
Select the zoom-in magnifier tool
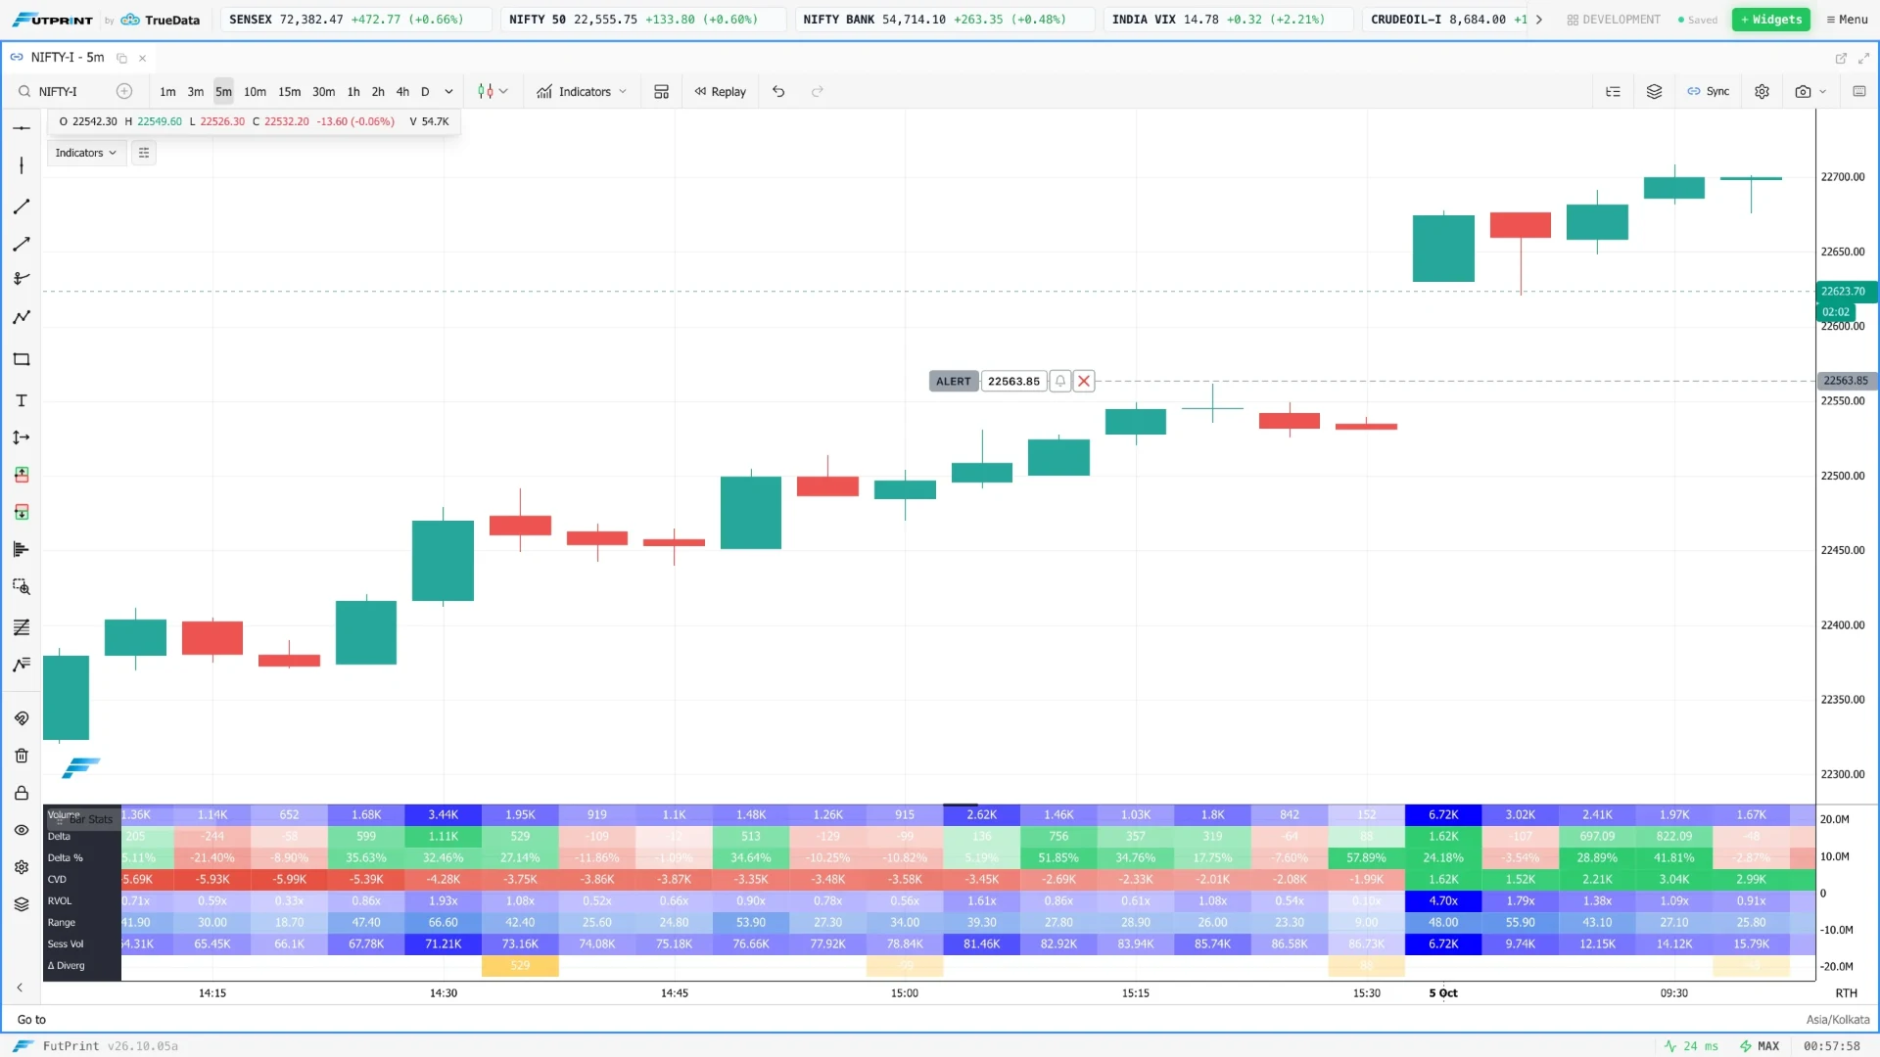[22, 587]
